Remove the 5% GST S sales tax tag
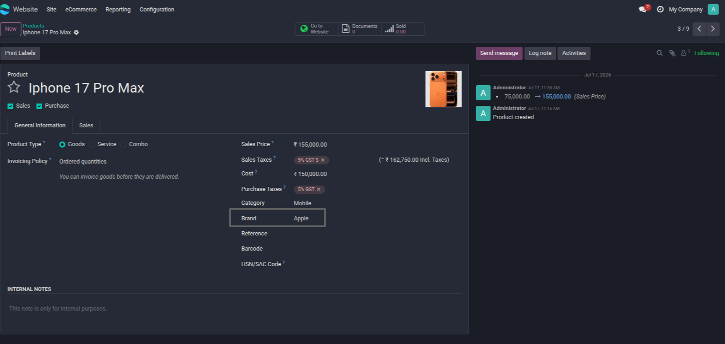 (x=323, y=160)
